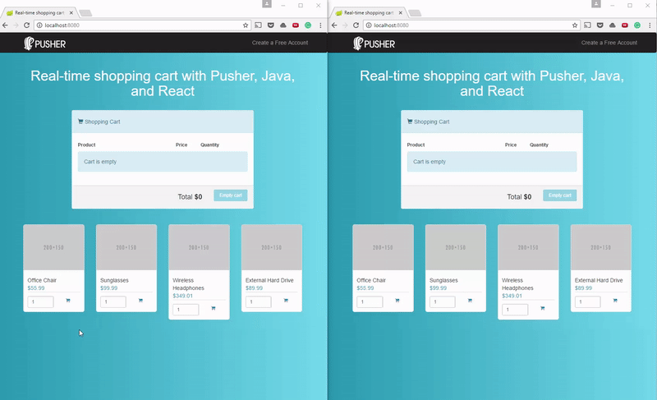This screenshot has height=400, width=657.
Task: Focus Sunglasses quantity field in left window
Action: 113,301
